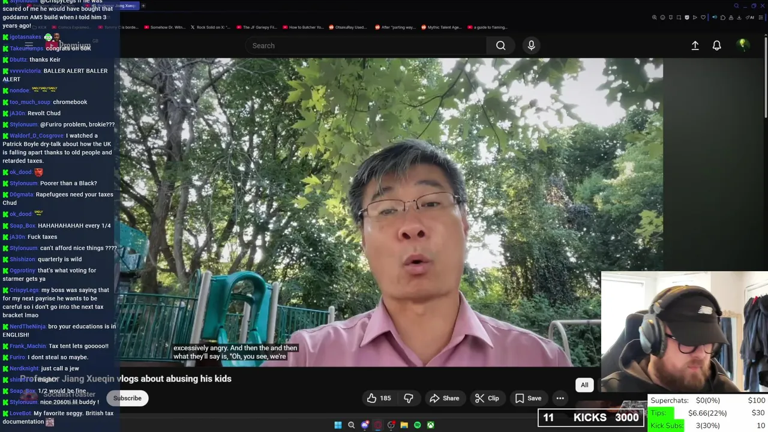Open File Explorer from taskbar
The width and height of the screenshot is (768, 432).
[x=404, y=425]
